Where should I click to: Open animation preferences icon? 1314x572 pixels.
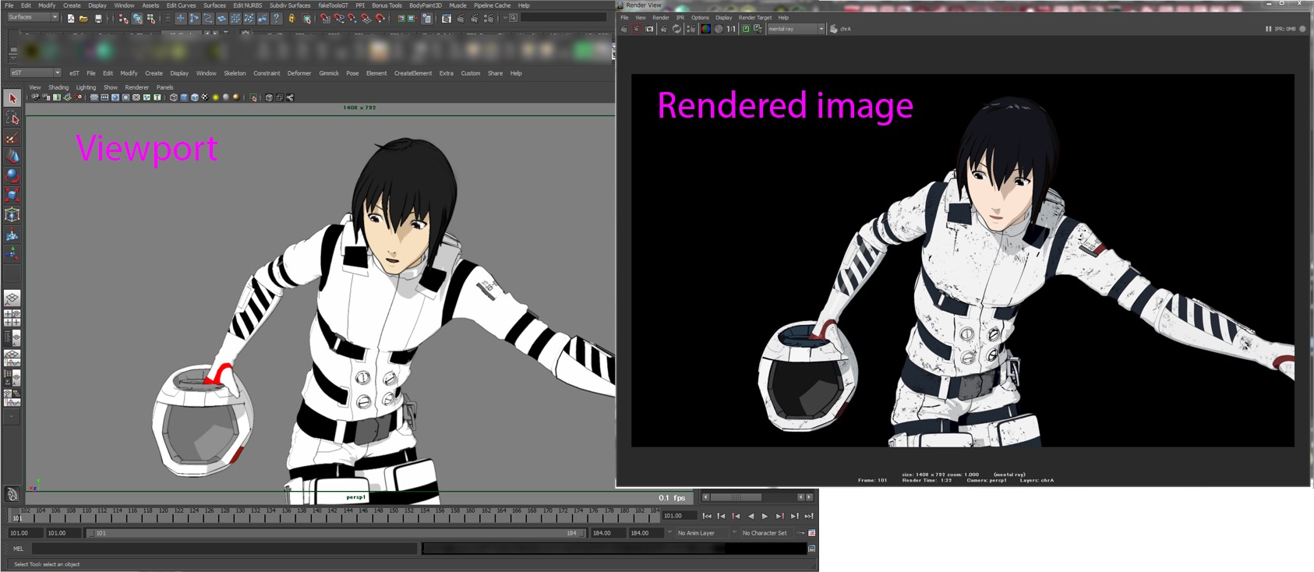pos(811,533)
